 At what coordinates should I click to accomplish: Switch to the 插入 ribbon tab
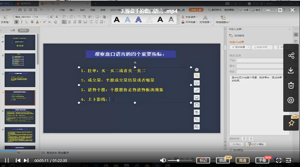(72, 10)
